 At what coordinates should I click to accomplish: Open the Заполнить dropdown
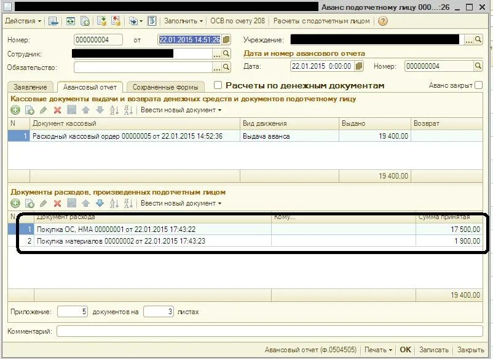(x=183, y=21)
